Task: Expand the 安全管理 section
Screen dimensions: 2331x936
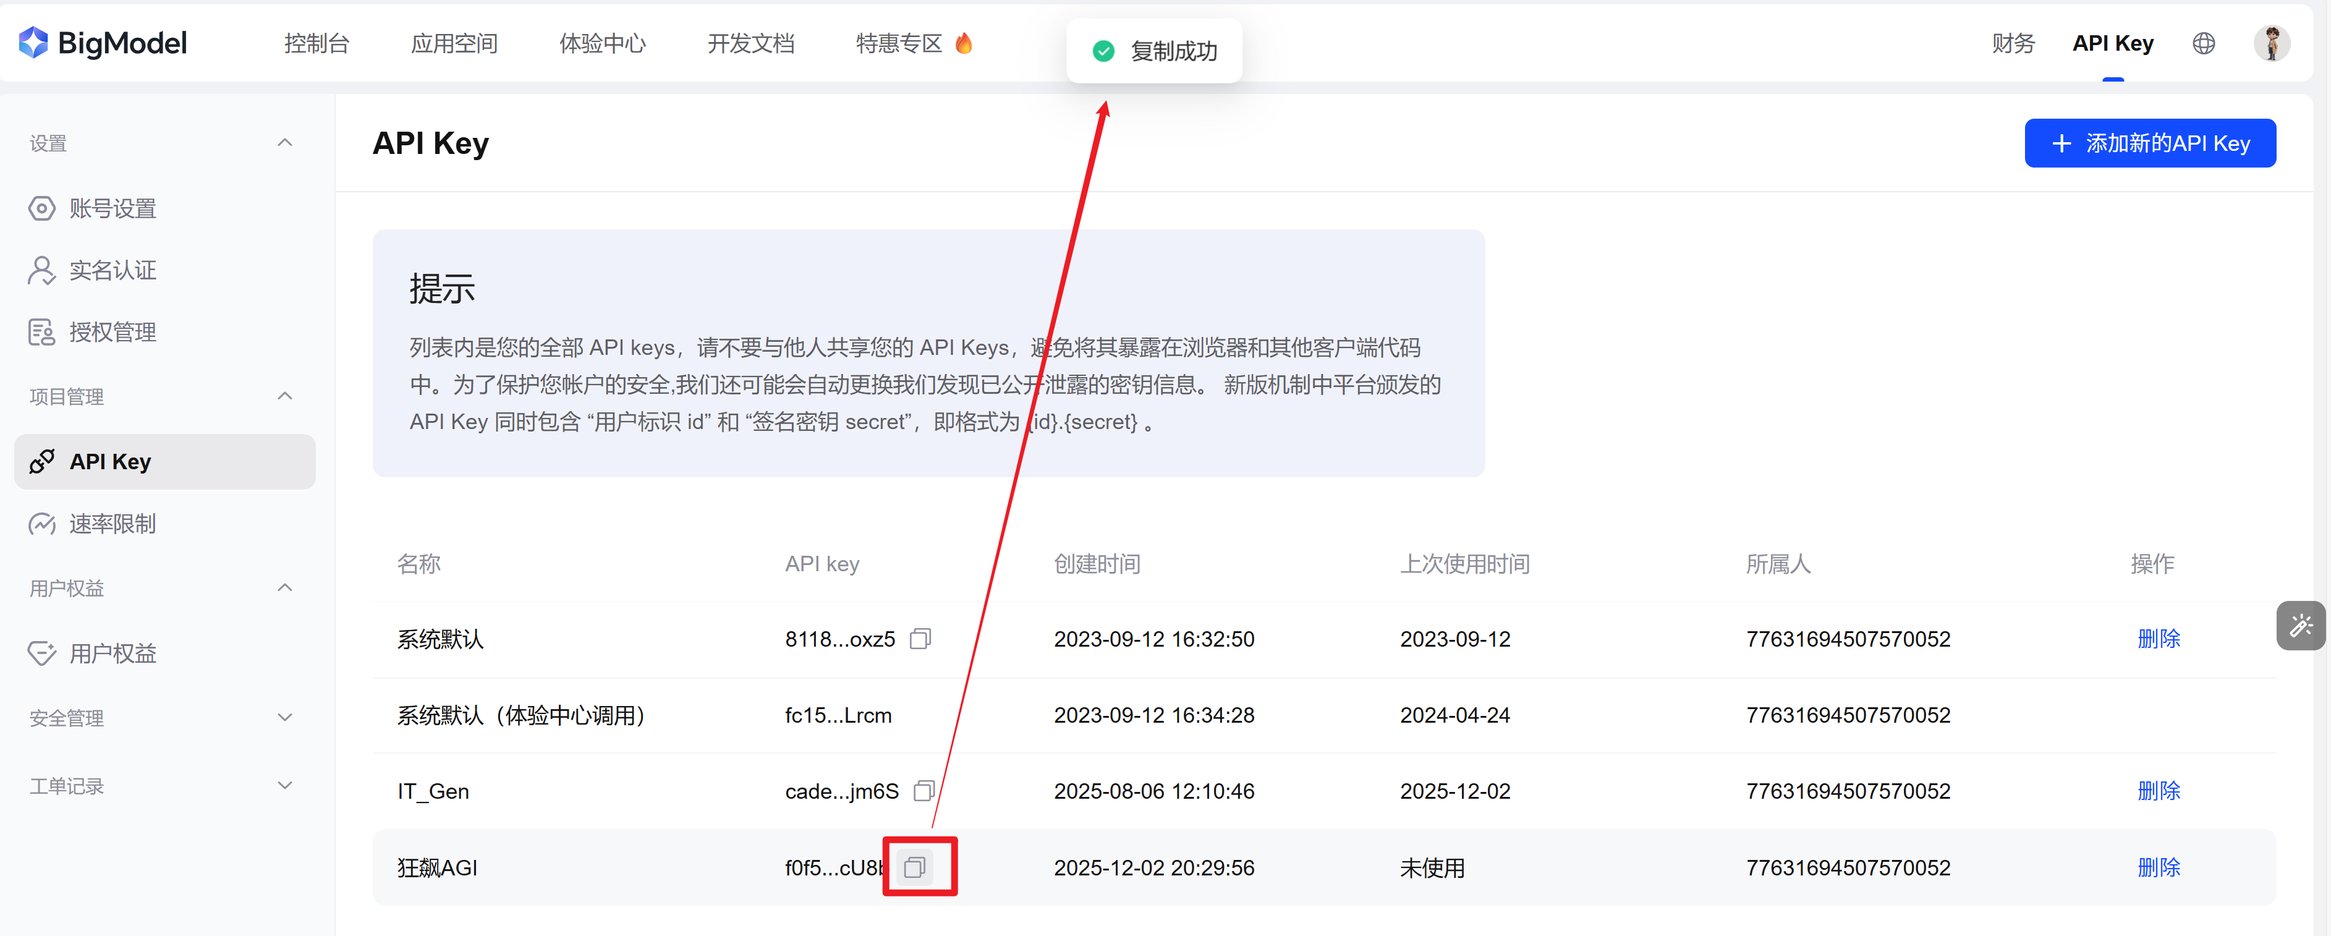Action: click(284, 718)
